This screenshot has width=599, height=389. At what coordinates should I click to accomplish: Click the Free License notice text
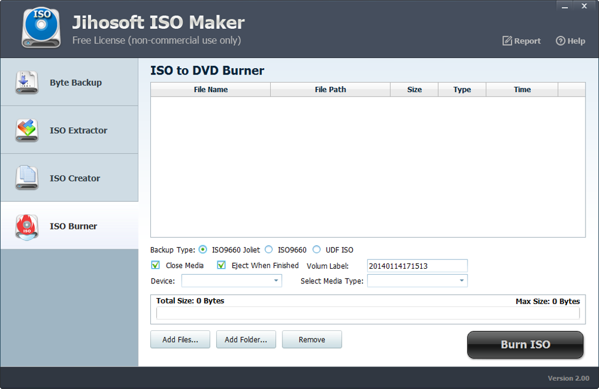157,40
